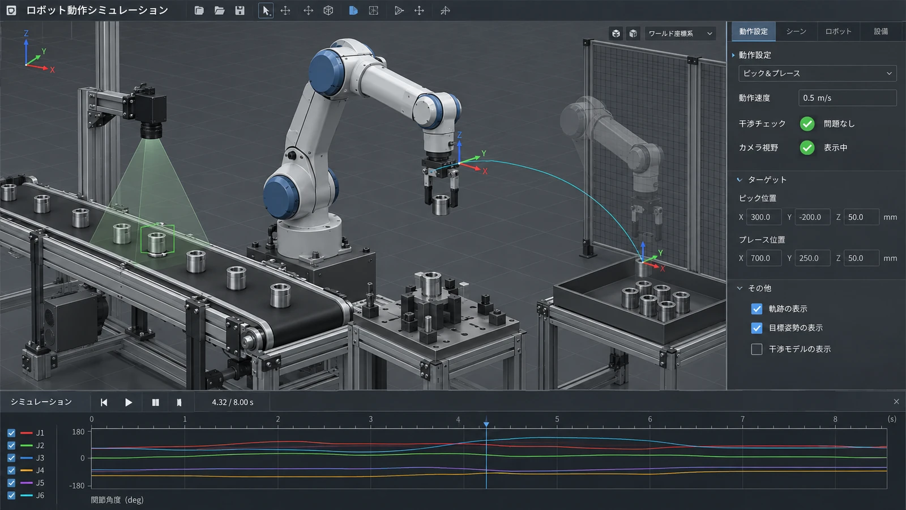The width and height of the screenshot is (906, 510).
Task: Open the ピック＆プレース motion type dropdown
Action: 818,74
